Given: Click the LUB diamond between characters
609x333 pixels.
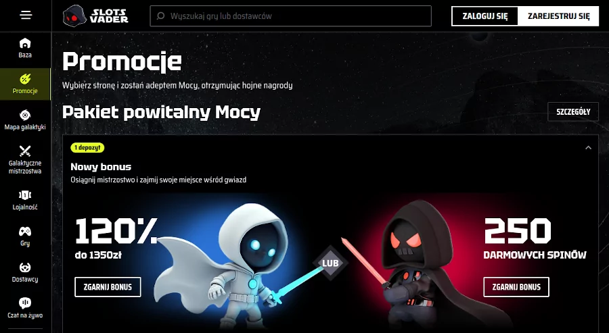Looking at the screenshot, I should point(330,263).
